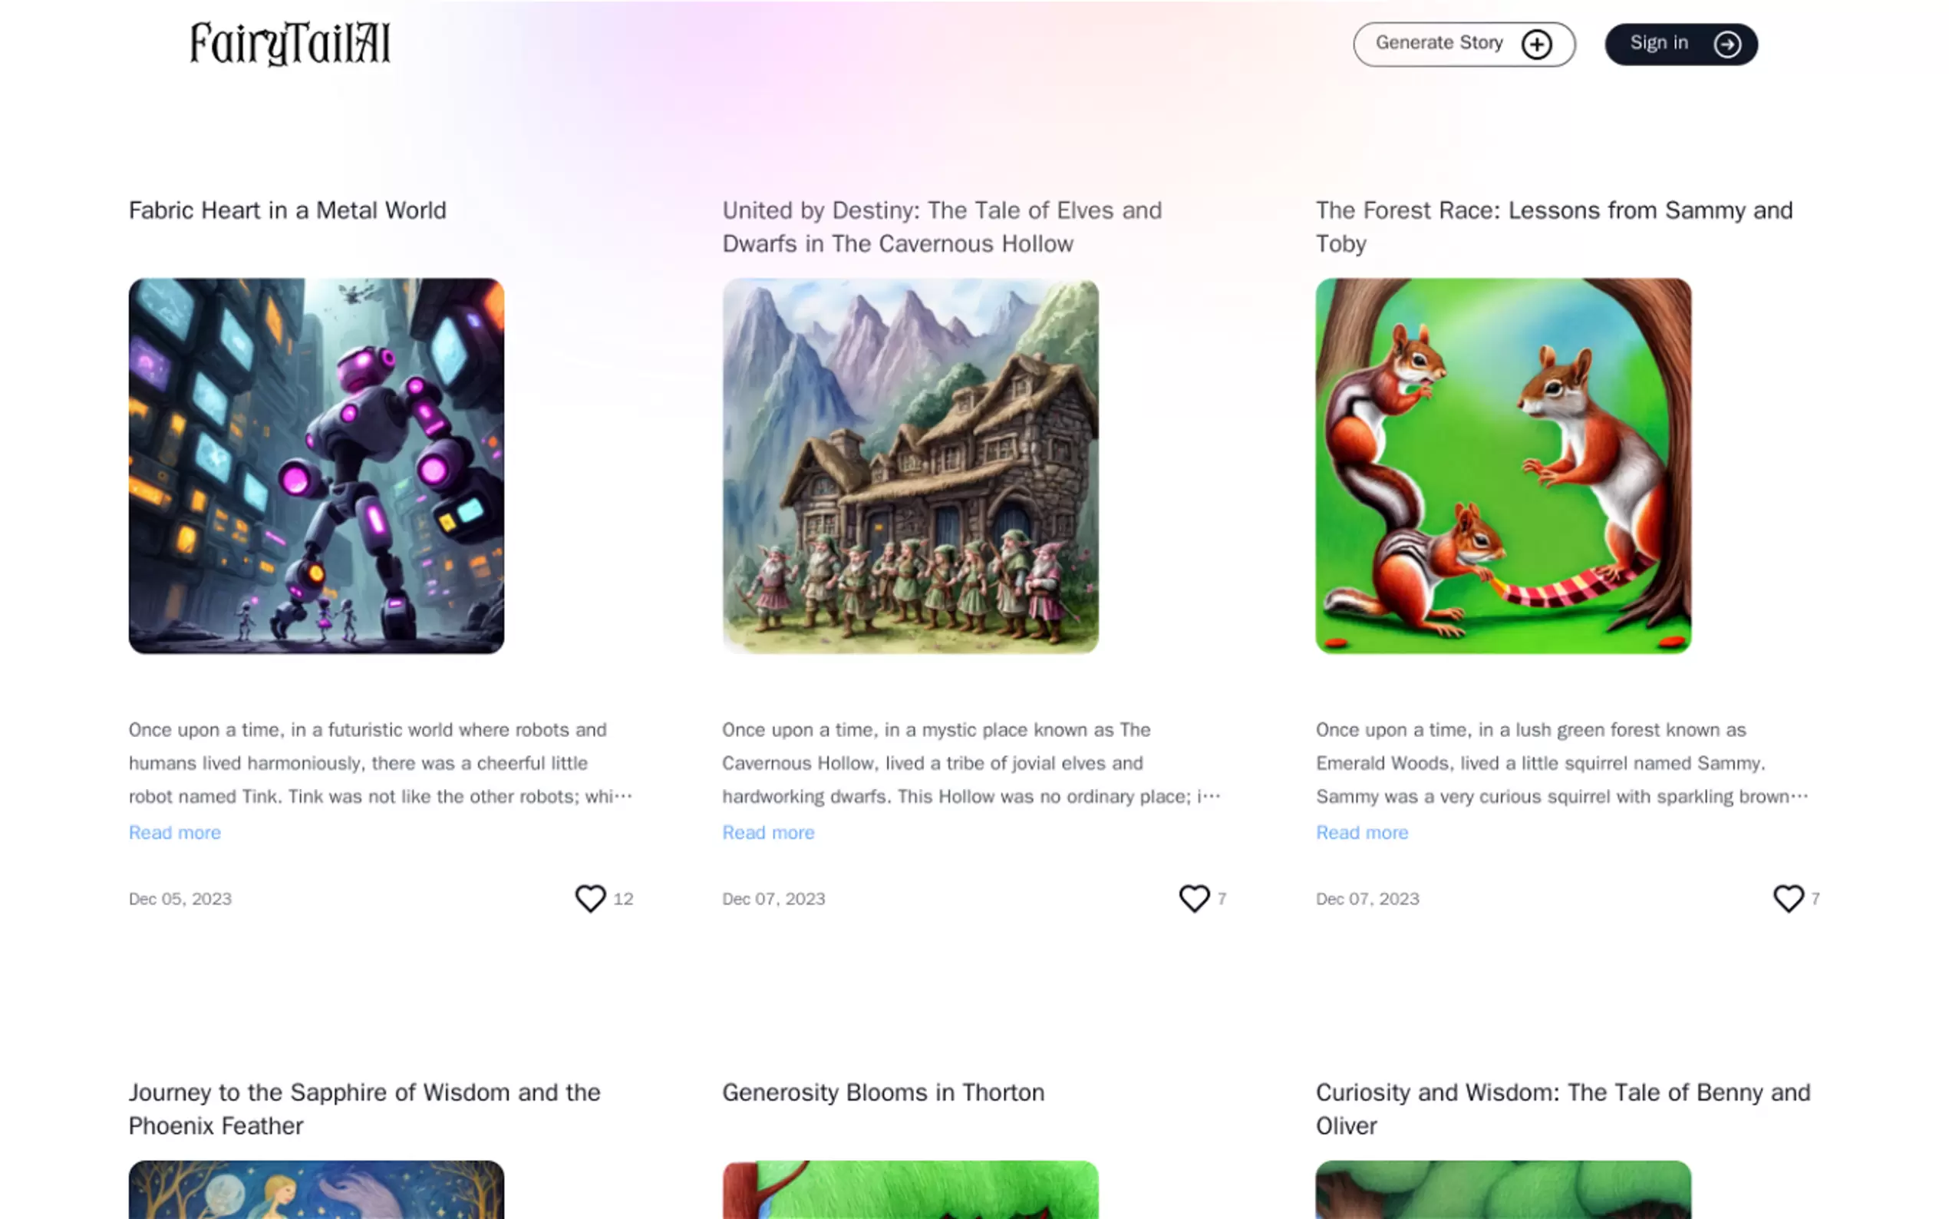Open the stone cottage elves thumbnail
This screenshot has height=1219, width=1949.
click(909, 466)
